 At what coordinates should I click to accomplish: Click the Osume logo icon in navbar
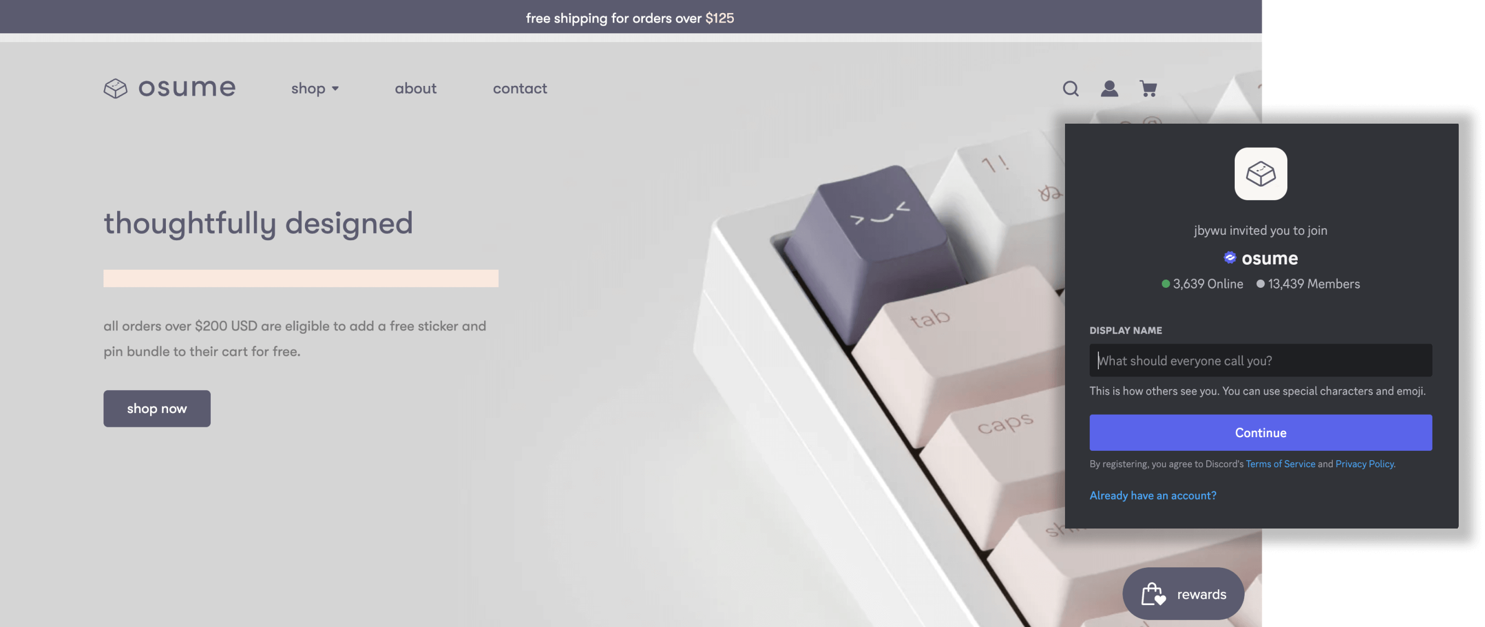[x=114, y=88]
